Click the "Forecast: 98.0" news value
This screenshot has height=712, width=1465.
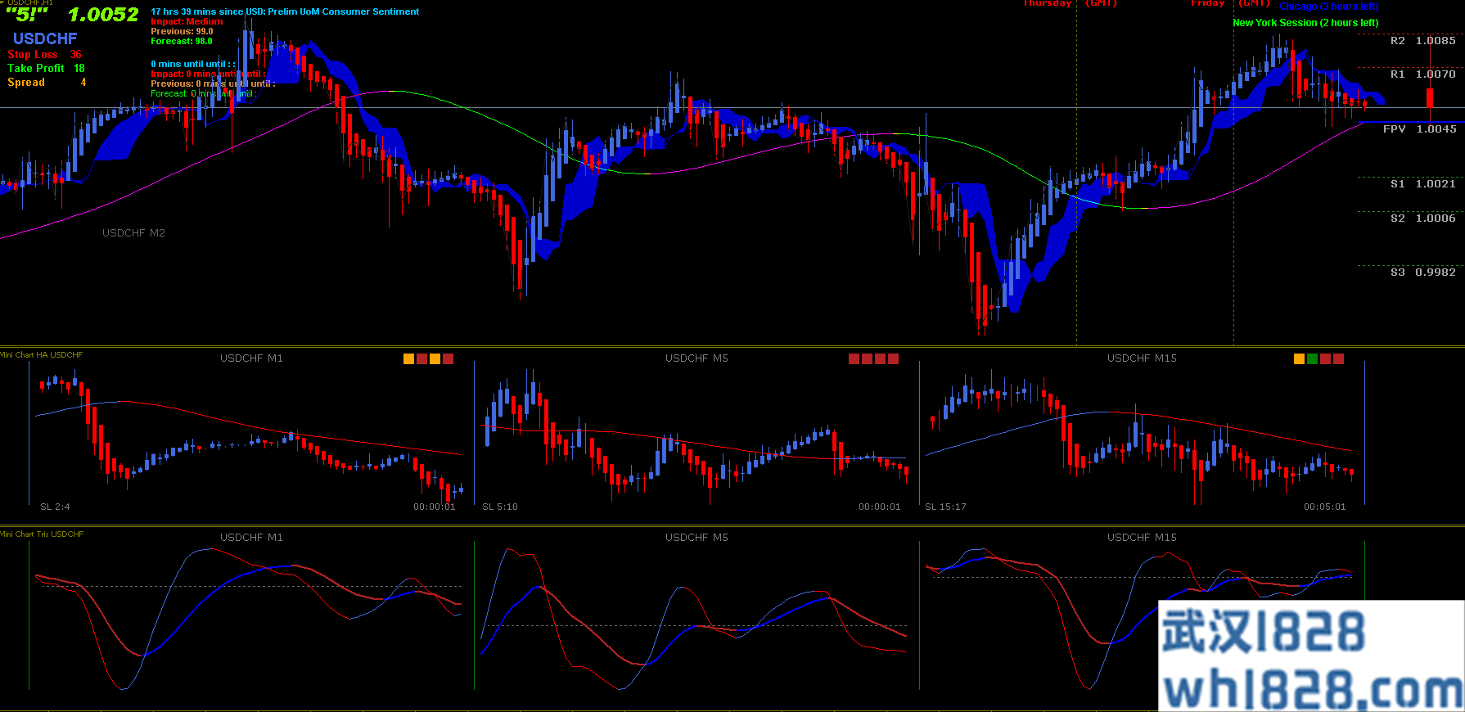point(182,41)
